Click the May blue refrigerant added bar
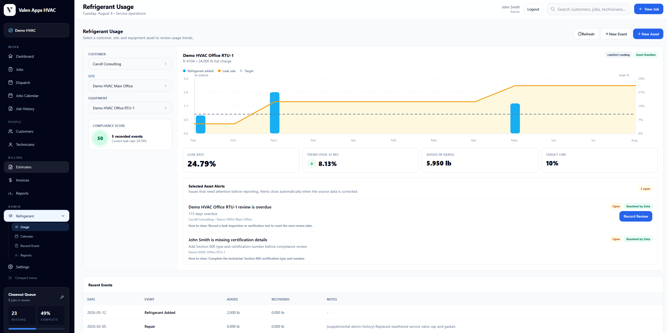The image size is (667, 333). coord(515,119)
